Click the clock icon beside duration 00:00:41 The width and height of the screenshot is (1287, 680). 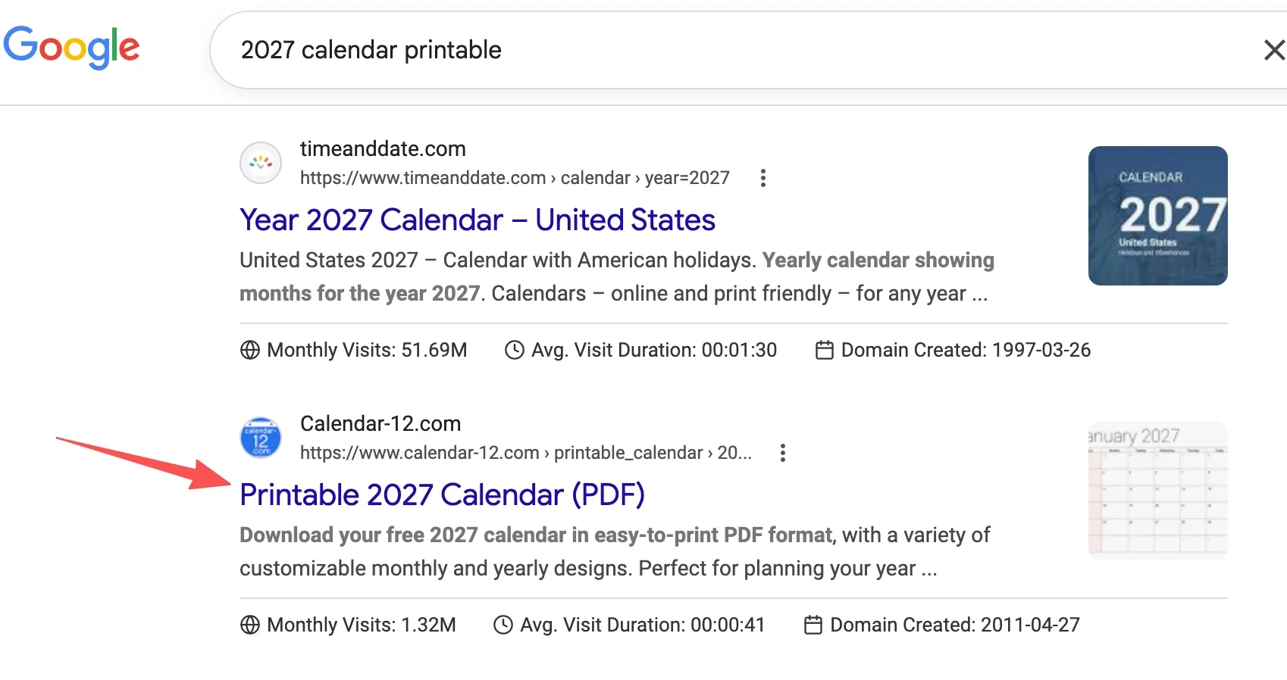pos(503,625)
